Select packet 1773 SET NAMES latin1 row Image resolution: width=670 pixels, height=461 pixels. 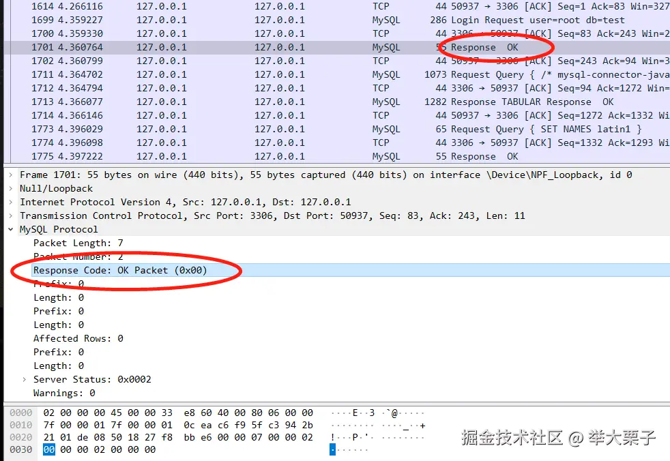click(x=337, y=130)
